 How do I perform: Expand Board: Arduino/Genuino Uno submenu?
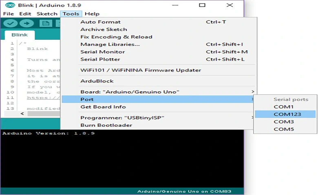pos(158,92)
